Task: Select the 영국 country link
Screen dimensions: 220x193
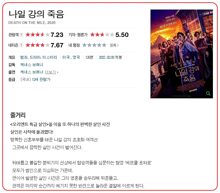Action: [76, 57]
